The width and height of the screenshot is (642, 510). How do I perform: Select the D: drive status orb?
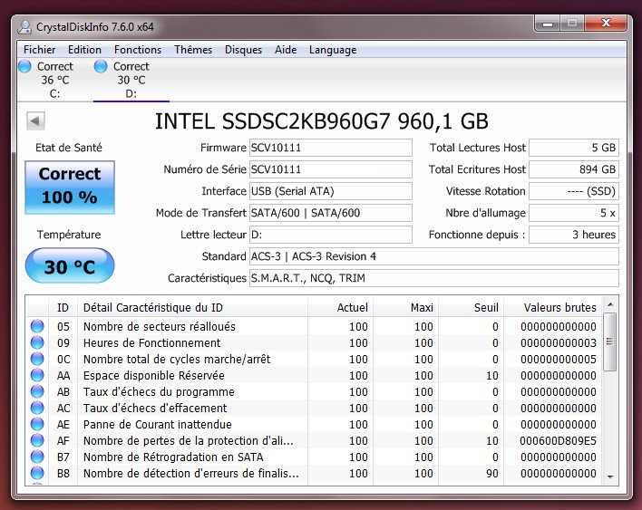(x=101, y=67)
